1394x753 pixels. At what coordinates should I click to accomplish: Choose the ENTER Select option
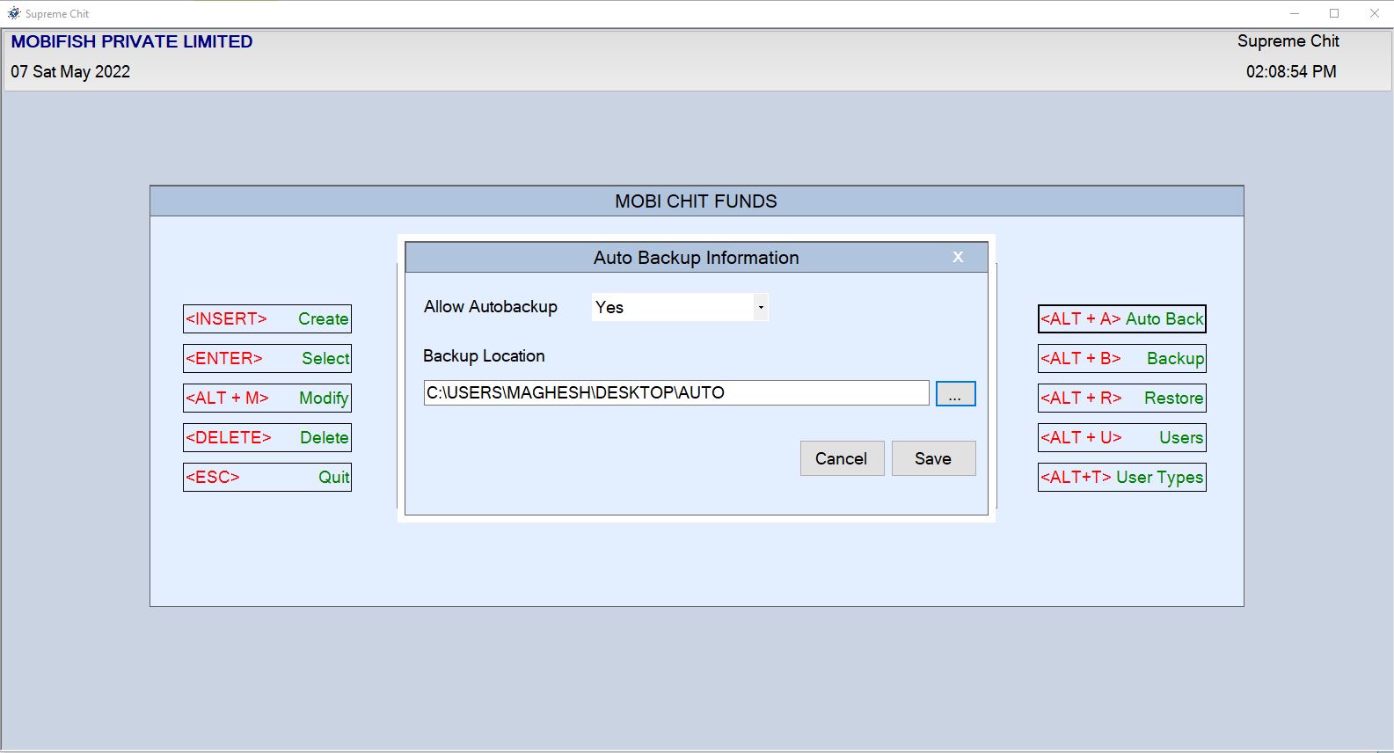click(x=267, y=358)
